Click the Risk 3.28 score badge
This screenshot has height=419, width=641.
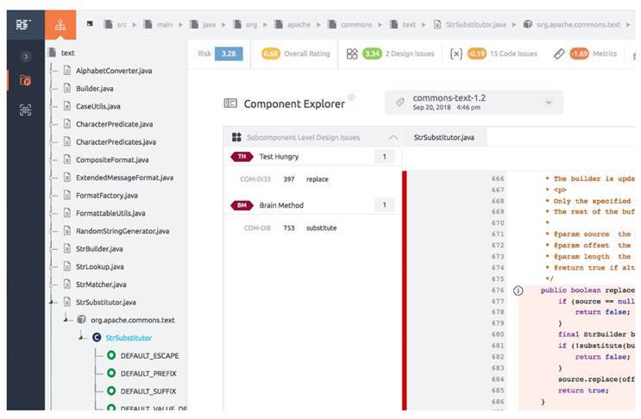click(229, 53)
